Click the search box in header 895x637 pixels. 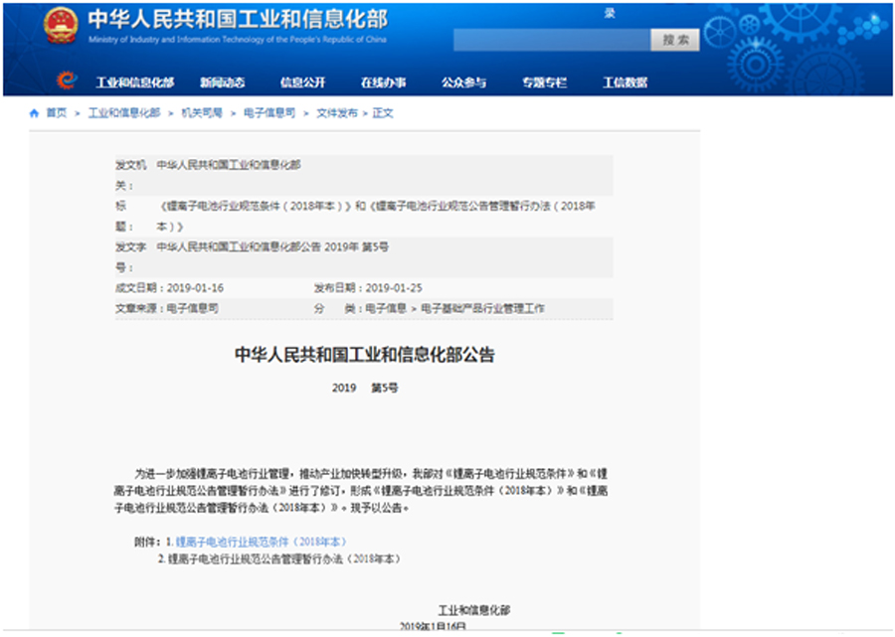552,40
